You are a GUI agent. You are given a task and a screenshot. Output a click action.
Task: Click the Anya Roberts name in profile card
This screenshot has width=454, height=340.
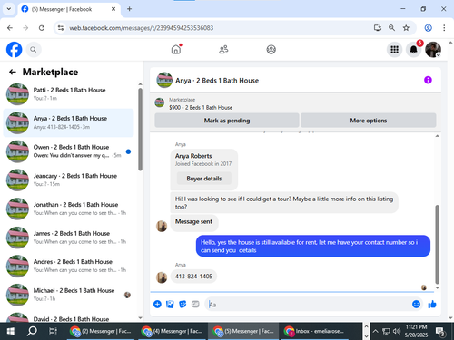point(193,156)
